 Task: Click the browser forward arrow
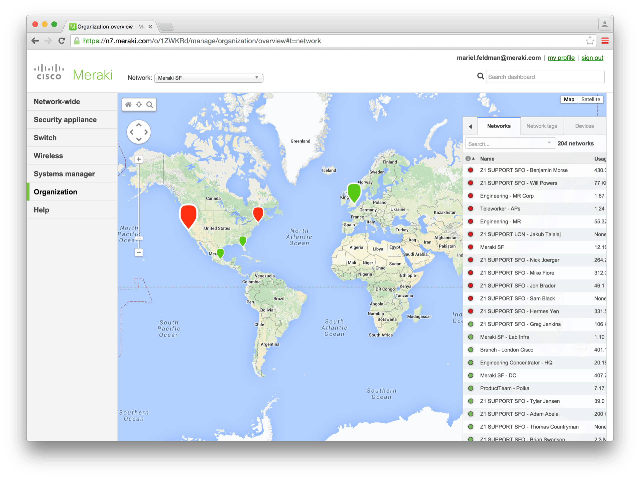48,41
